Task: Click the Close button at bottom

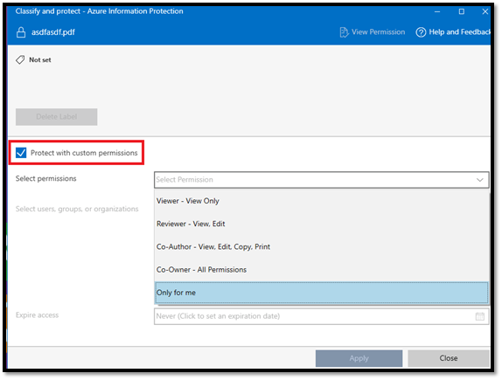Action: pos(449,358)
